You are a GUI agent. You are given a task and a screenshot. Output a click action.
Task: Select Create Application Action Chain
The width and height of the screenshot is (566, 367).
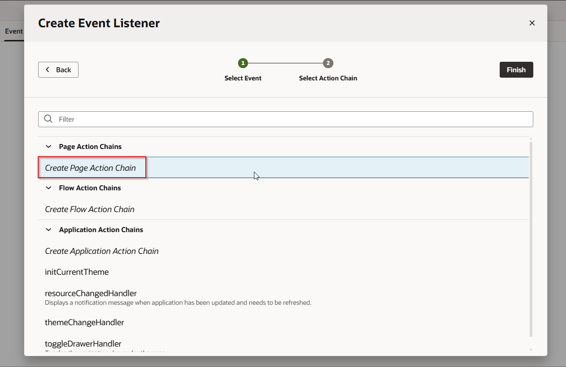pyautogui.click(x=102, y=251)
